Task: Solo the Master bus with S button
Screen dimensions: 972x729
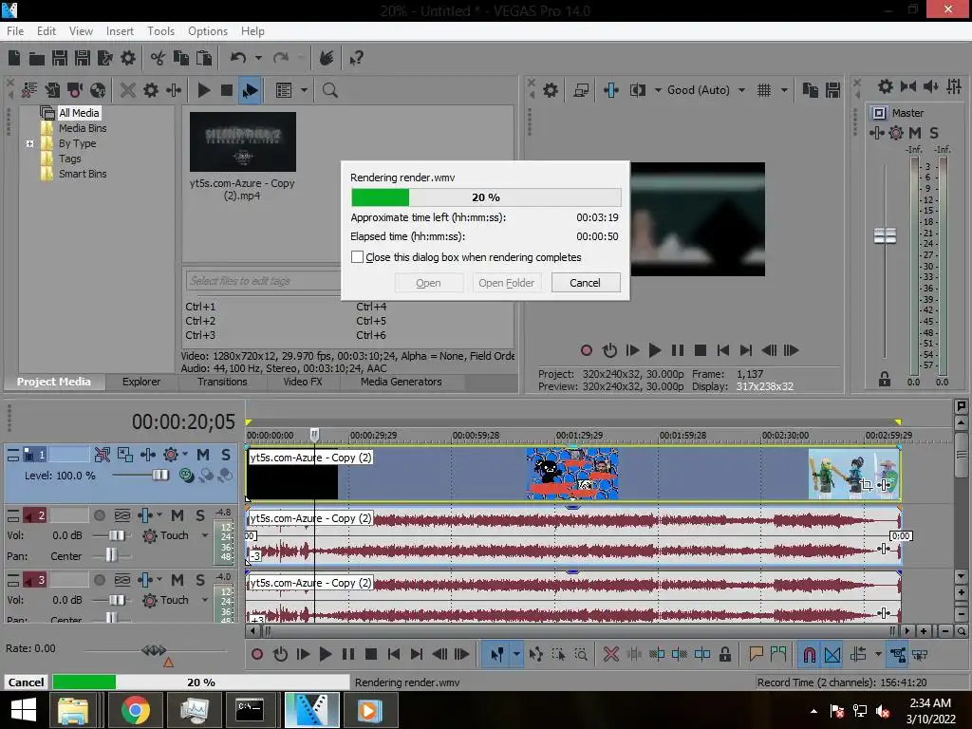Action: (934, 133)
